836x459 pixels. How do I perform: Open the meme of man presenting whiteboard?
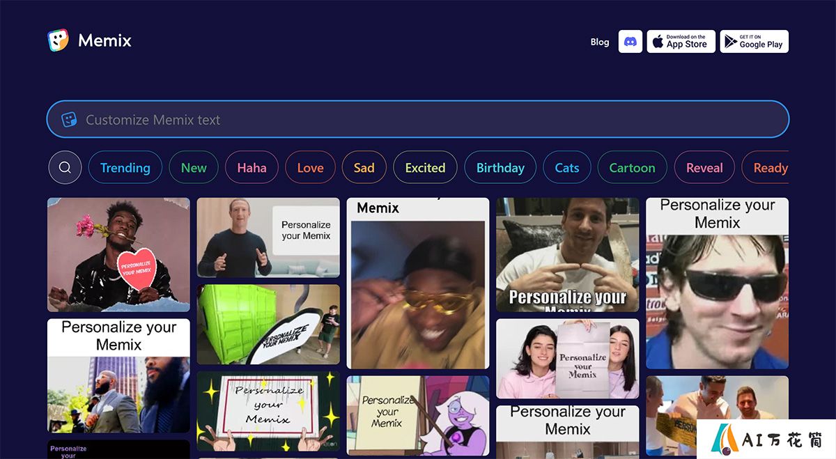[x=268, y=238]
